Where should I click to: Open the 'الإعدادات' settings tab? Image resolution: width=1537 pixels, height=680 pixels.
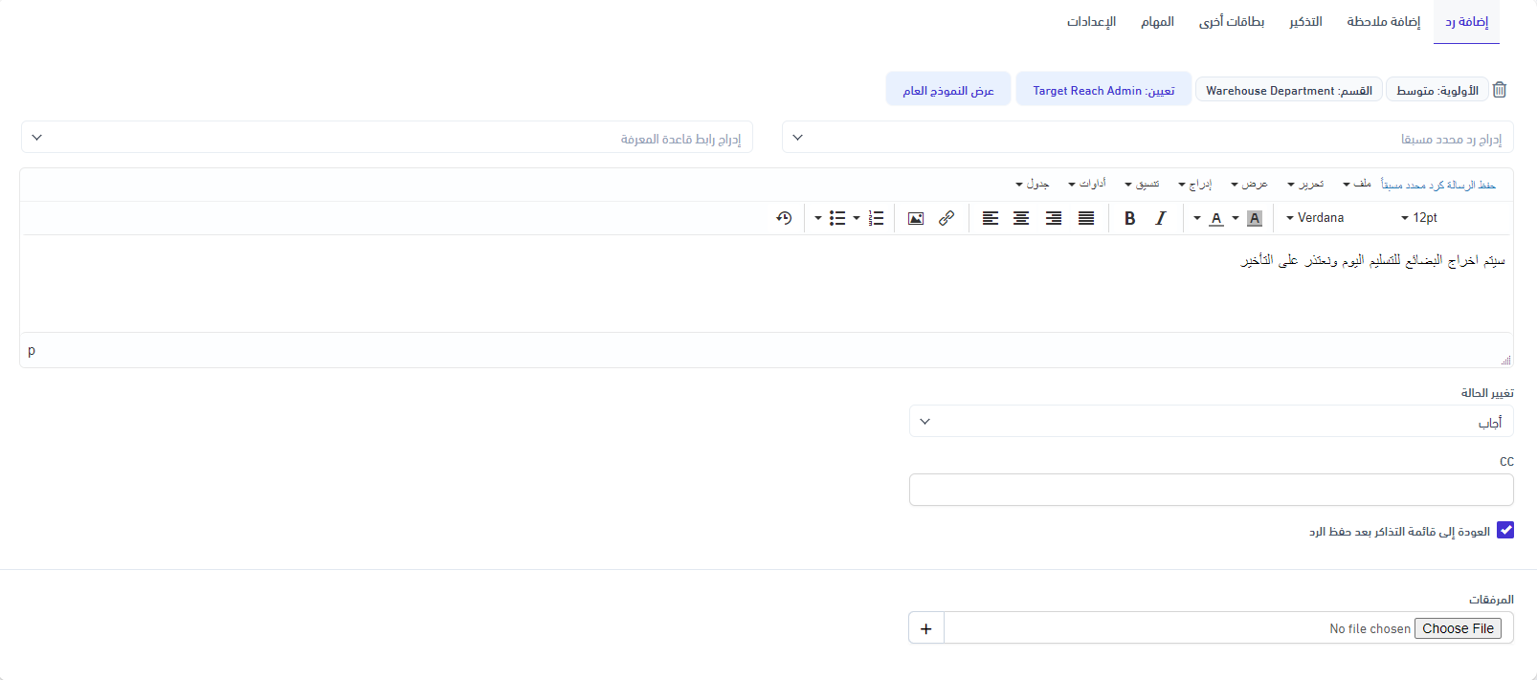coord(1091,21)
